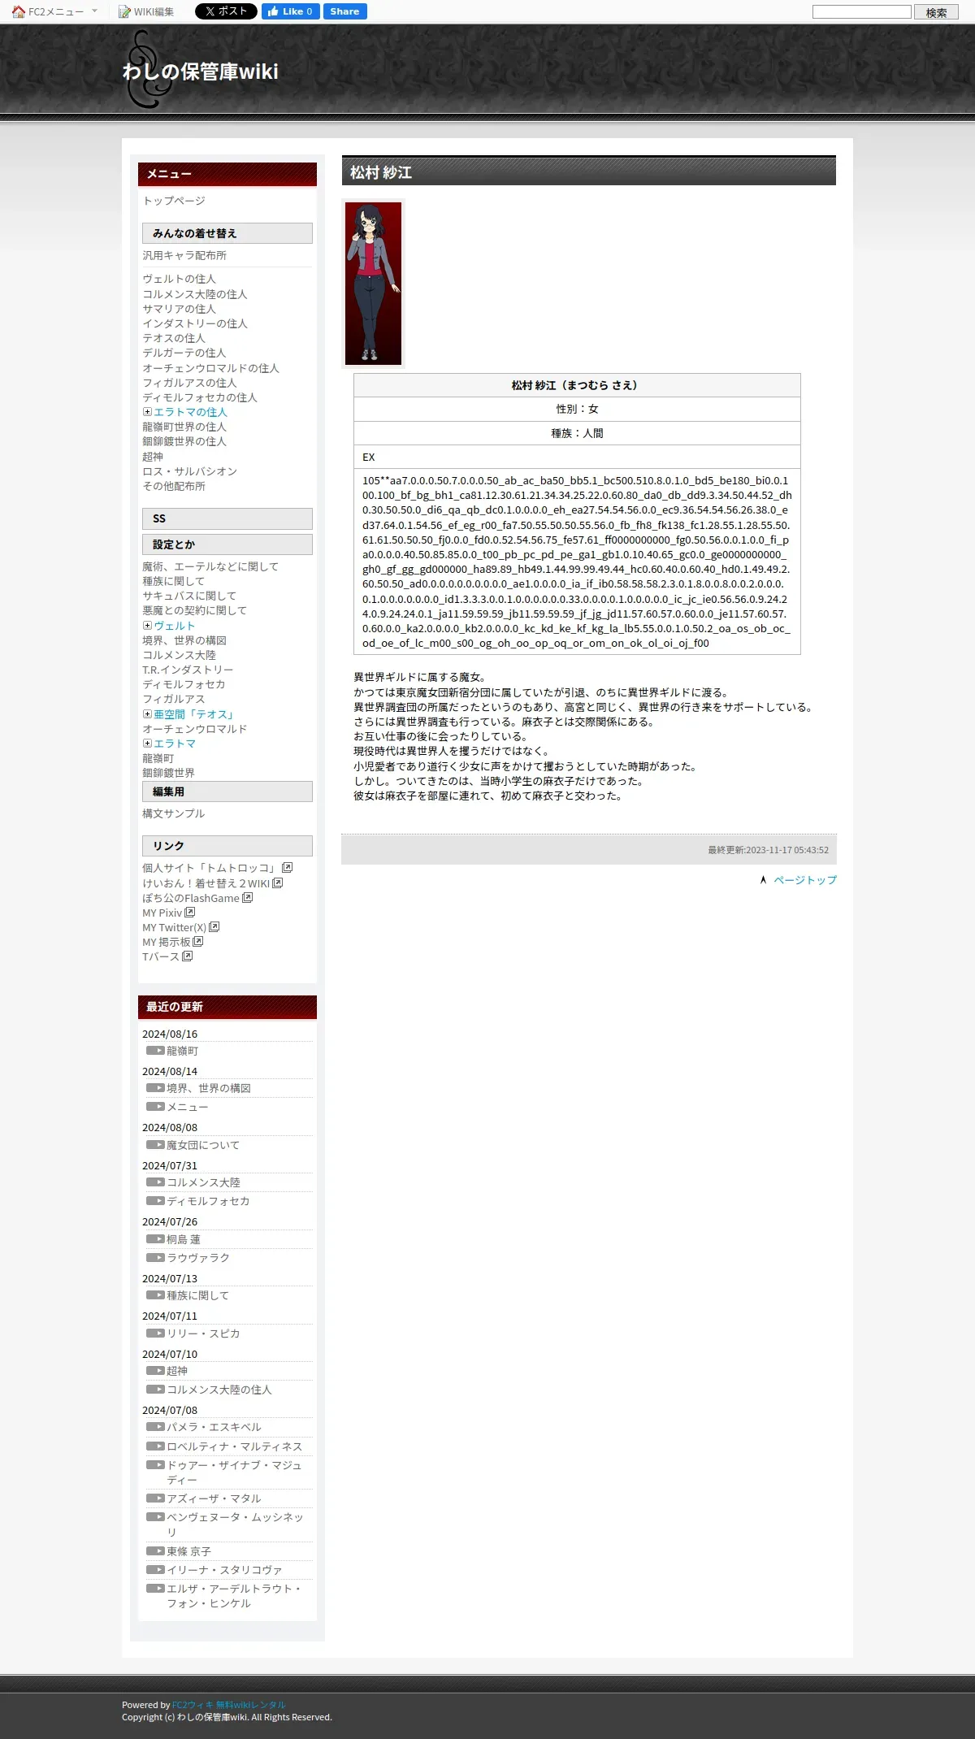The image size is (975, 1739).
Task: Open ロス・サルバシオン menu entry
Action: click(190, 471)
